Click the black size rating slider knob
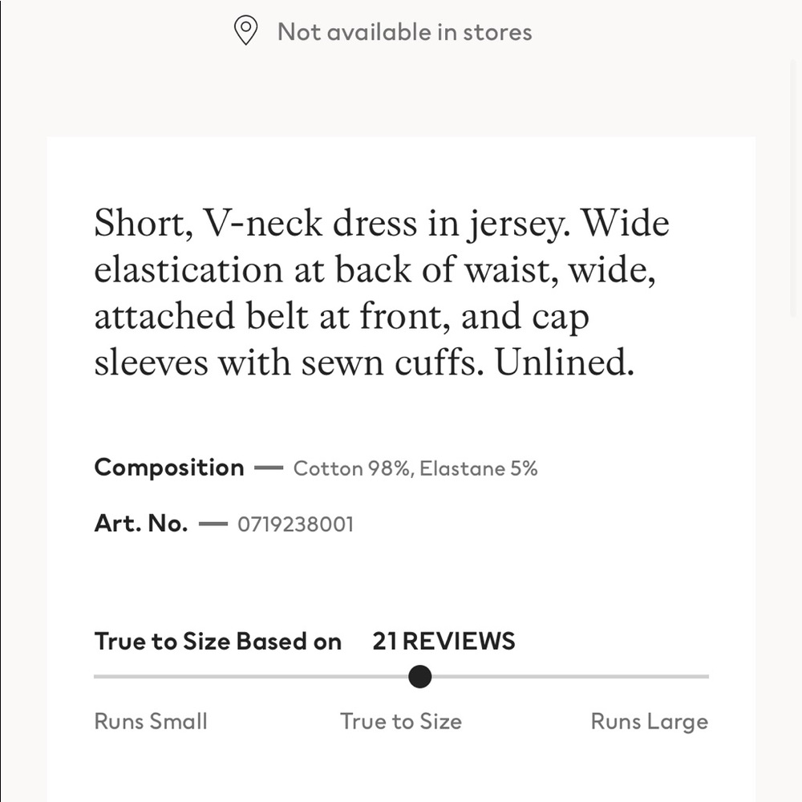802x802 pixels. (420, 677)
